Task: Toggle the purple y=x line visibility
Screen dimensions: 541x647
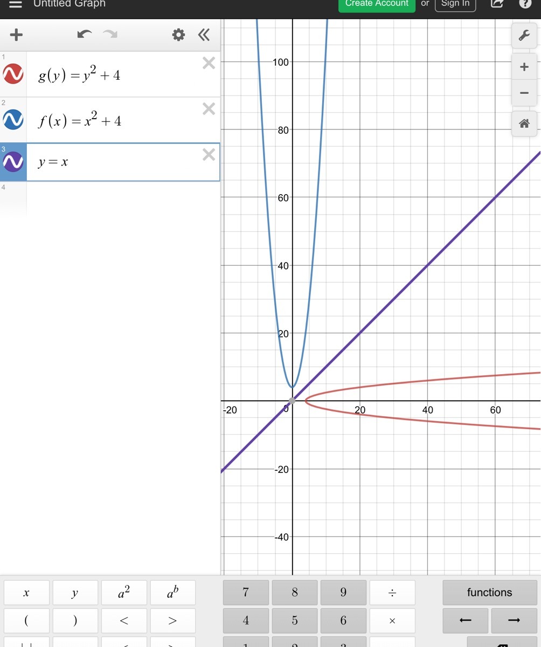Action: point(13,162)
